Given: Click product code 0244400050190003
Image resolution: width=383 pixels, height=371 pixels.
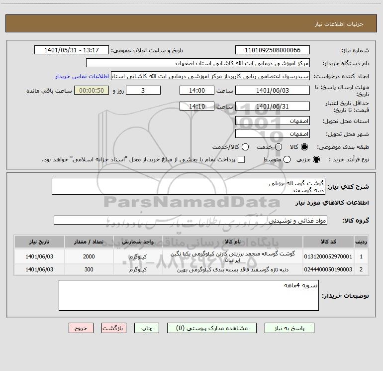Looking at the screenshot, I should click(x=328, y=269).
